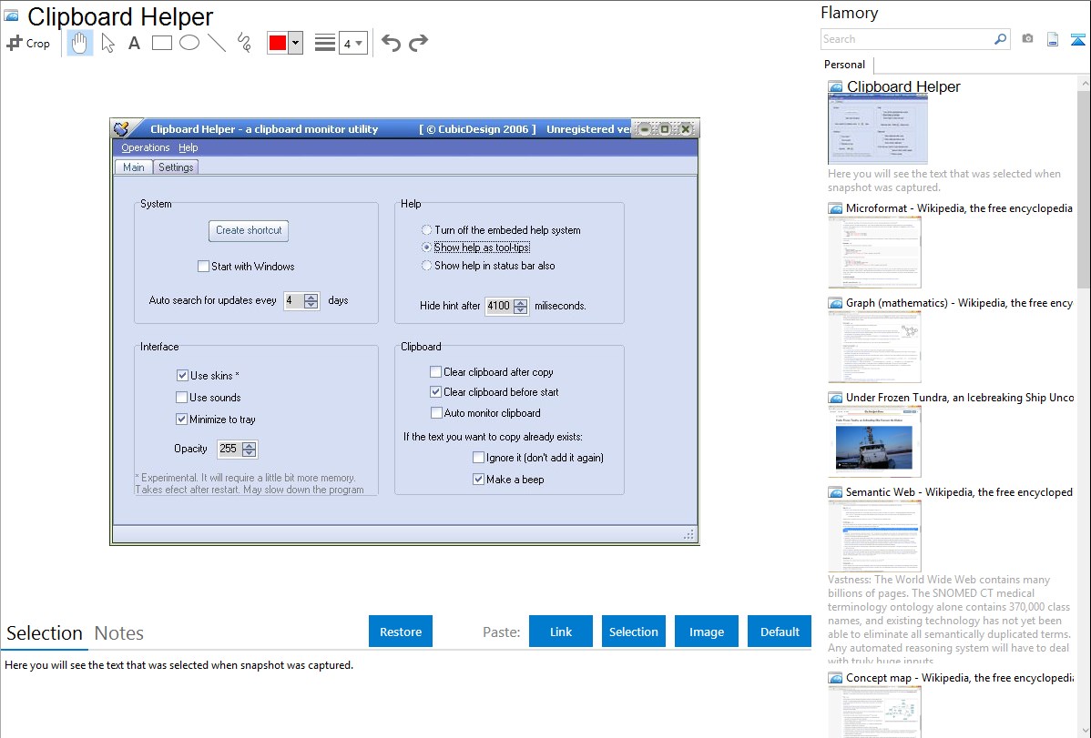
Task: Click the document icon beside the camera
Action: (1053, 39)
